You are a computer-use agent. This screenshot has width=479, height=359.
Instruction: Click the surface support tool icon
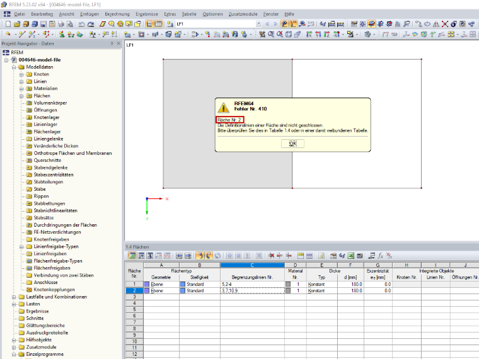(80, 34)
